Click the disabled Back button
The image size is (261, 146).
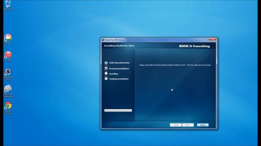tap(176, 125)
